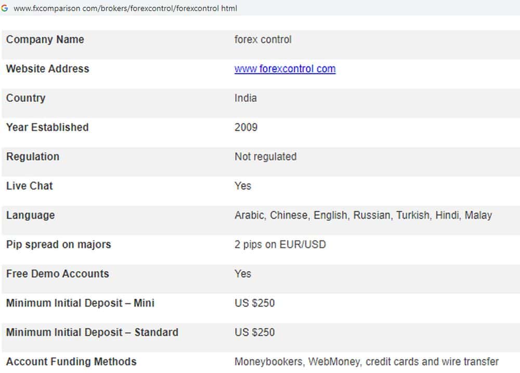This screenshot has width=520, height=373.
Task: Click the 'Pip spread on majors' label
Action: point(59,245)
